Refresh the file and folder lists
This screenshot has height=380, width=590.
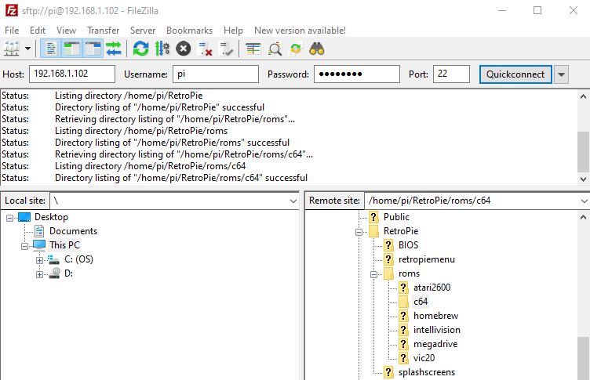[141, 49]
